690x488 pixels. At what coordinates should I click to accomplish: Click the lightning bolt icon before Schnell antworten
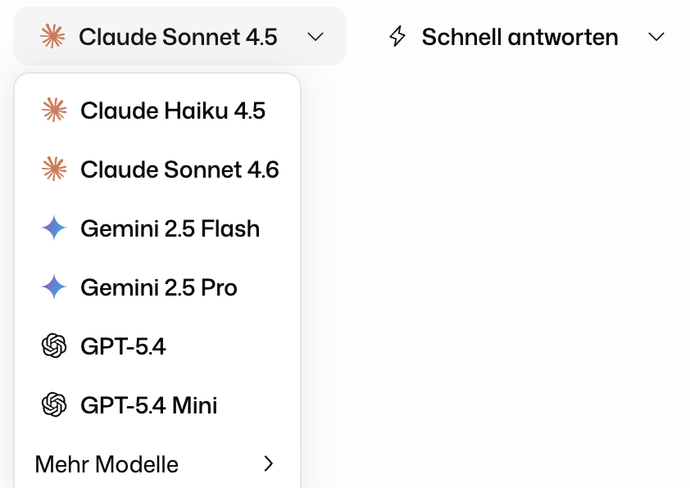coord(398,36)
